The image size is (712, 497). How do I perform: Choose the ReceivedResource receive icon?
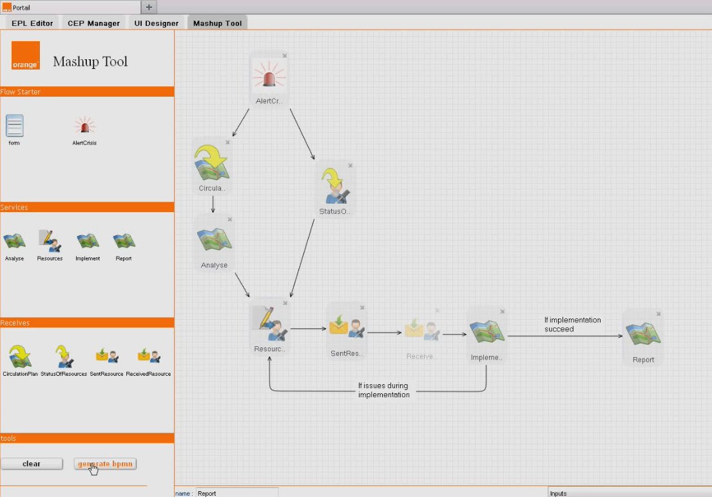pos(148,356)
